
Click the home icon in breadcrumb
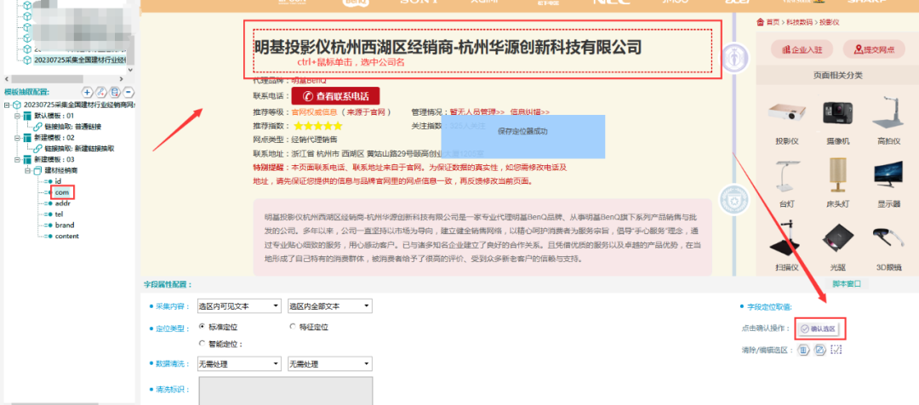pyautogui.click(x=760, y=21)
